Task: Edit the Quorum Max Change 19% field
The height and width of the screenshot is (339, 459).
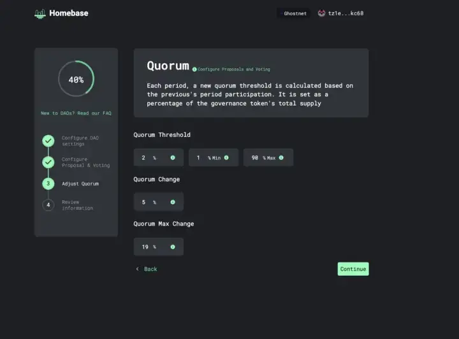Action: click(149, 247)
